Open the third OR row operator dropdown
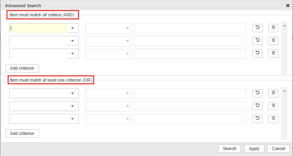 [109, 119]
